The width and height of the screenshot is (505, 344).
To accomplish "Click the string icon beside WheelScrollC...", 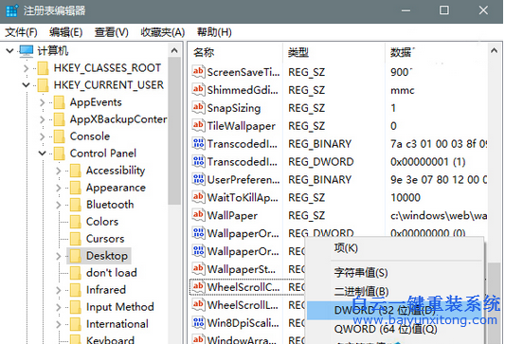I will click(x=198, y=286).
